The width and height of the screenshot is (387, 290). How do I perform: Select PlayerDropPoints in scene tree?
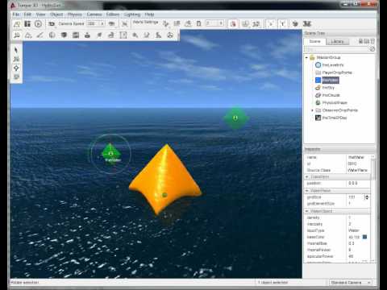pos(337,72)
